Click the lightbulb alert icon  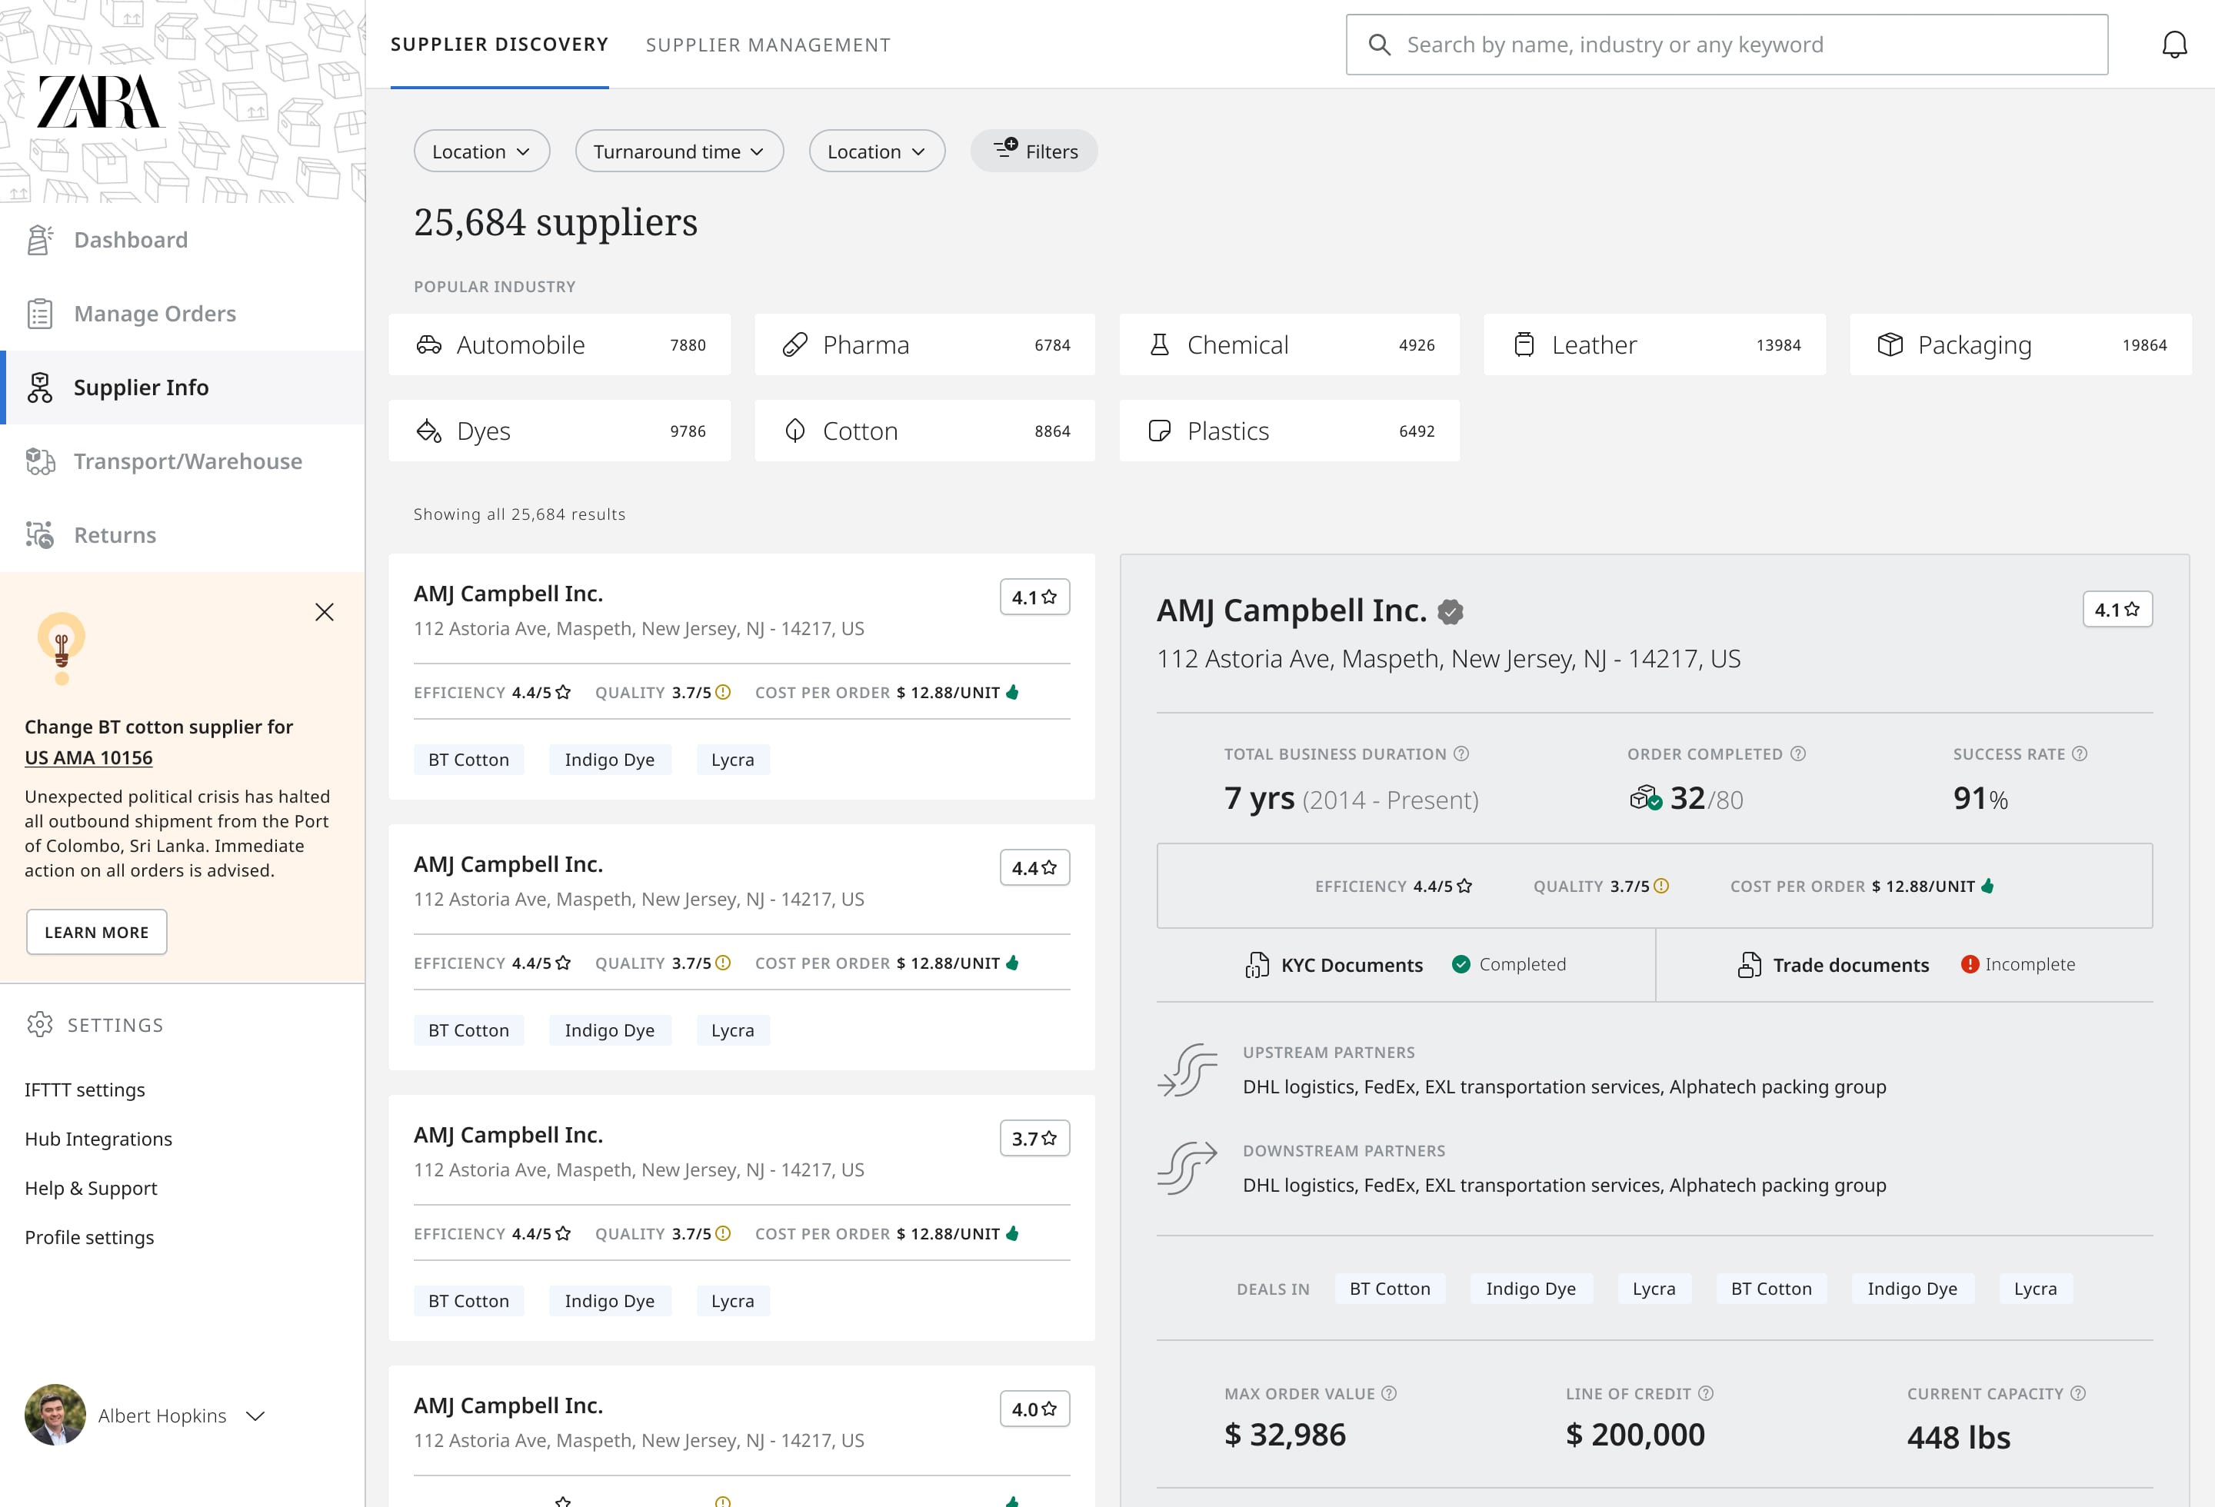[x=62, y=647]
